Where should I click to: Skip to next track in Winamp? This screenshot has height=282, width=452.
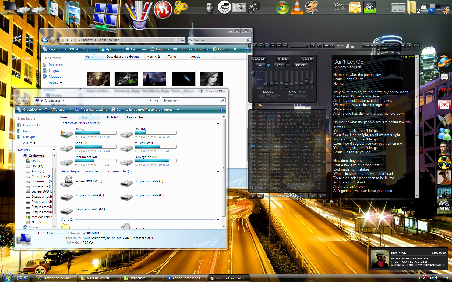279,45
